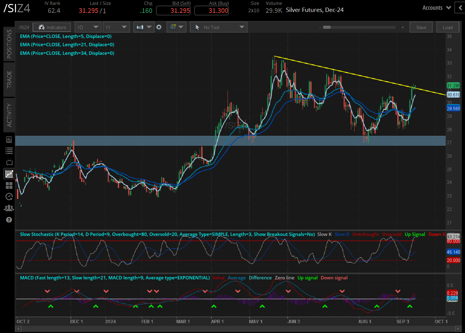Image resolution: width=465 pixels, height=333 pixels.
Task: Click the zoom in plus button
Action: tap(403, 28)
